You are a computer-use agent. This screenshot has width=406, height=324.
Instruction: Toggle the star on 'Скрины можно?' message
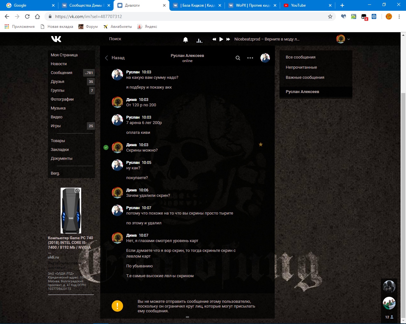tap(261, 145)
